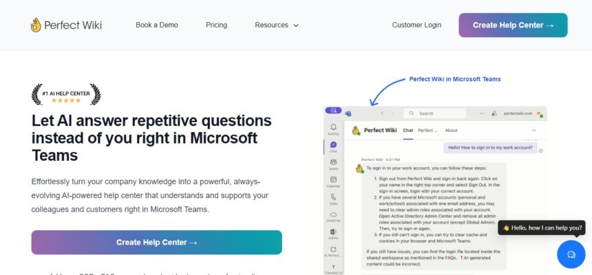Click the five-star rating under badge

point(66,100)
